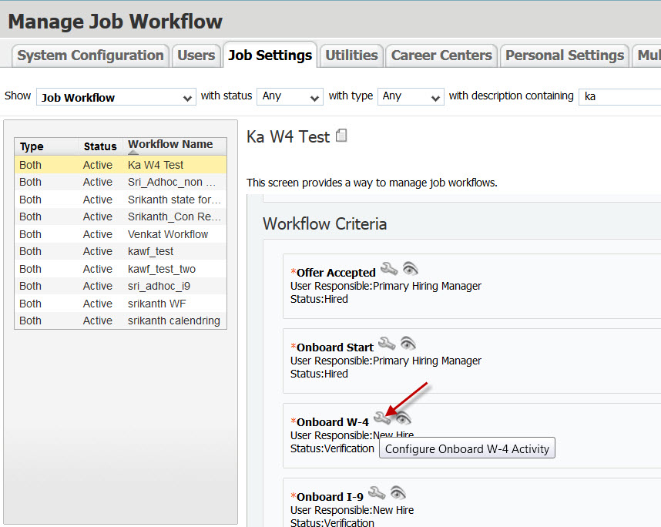Sort by the Workflow Name column header
This screenshot has height=527, width=661.
[170, 145]
